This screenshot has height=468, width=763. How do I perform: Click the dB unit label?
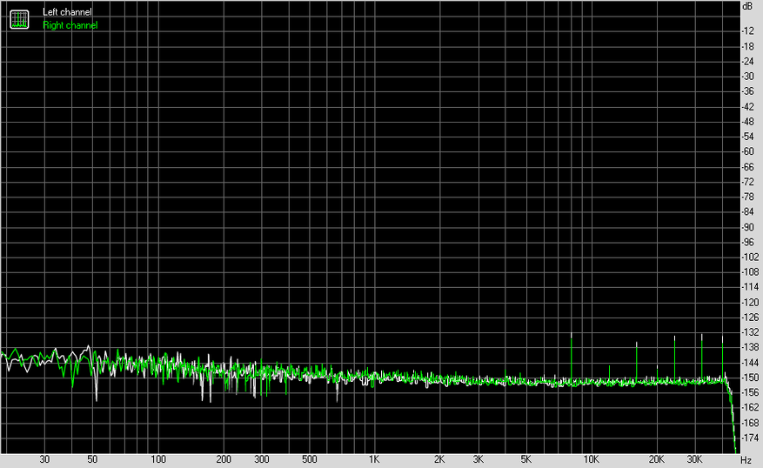[747, 6]
